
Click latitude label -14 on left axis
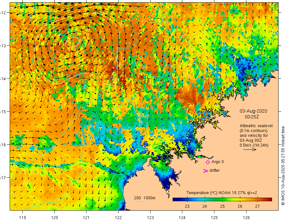[4, 79]
